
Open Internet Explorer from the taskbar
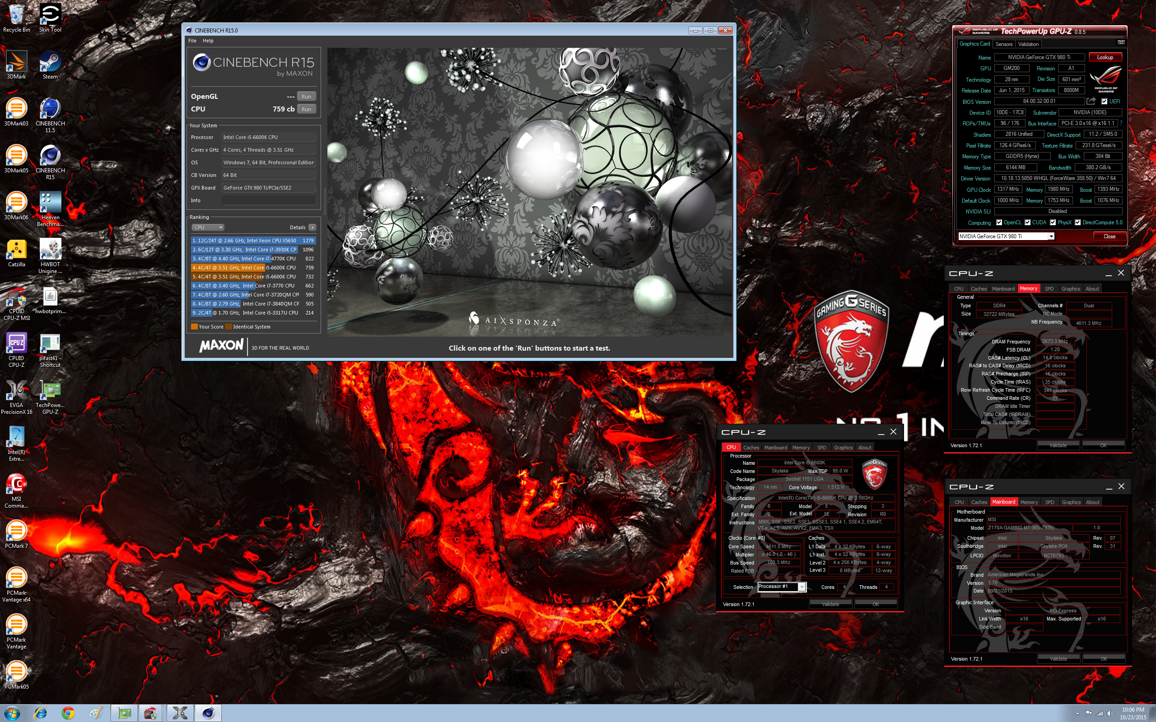point(41,713)
